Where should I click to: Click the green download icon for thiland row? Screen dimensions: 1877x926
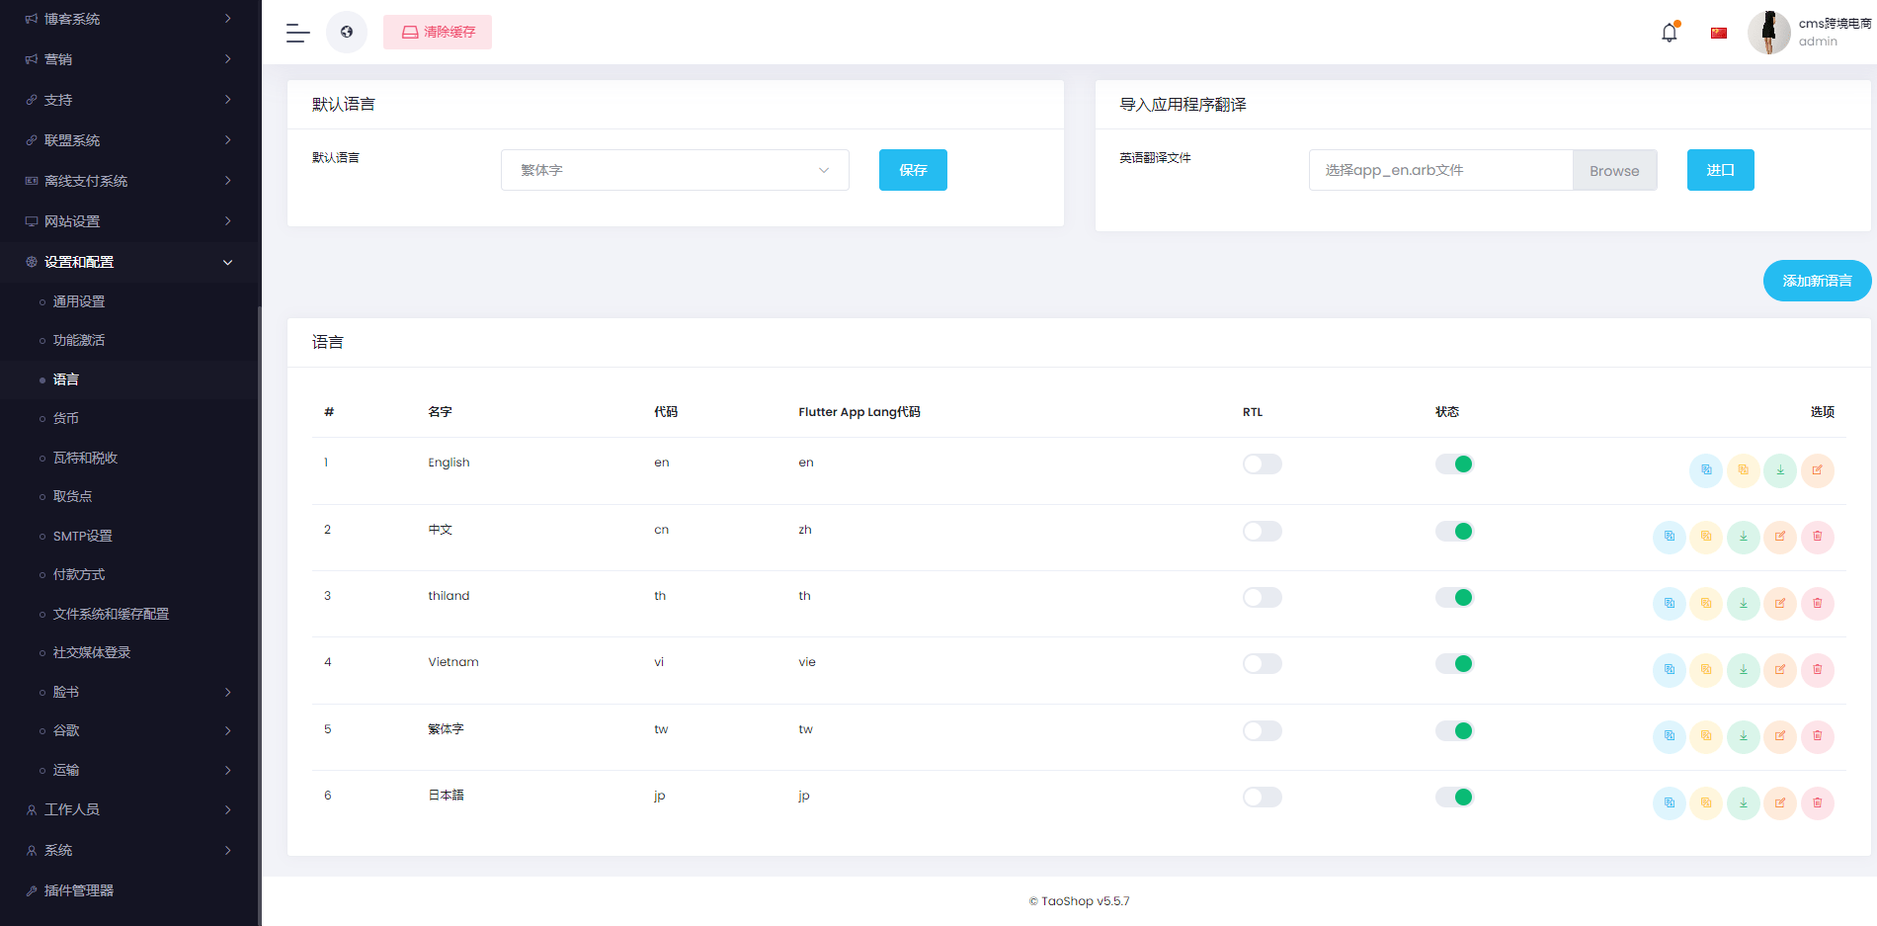click(x=1743, y=603)
